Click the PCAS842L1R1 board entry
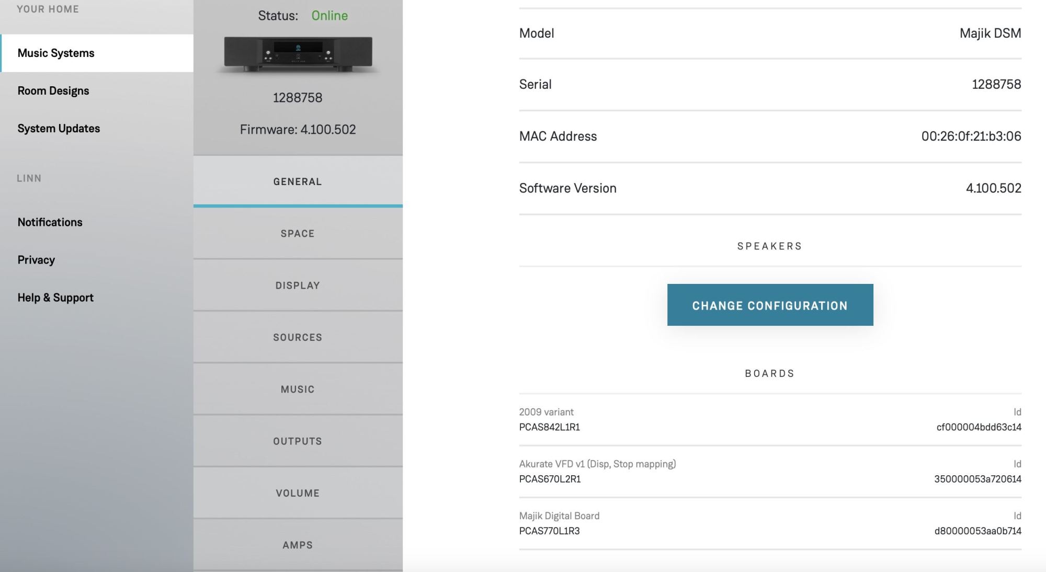Image resolution: width=1046 pixels, height=572 pixels. (550, 427)
